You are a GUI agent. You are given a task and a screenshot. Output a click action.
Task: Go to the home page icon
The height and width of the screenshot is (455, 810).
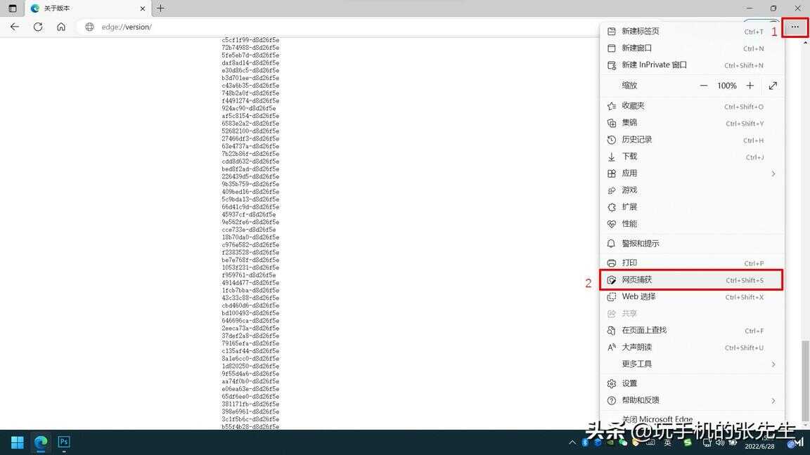[x=61, y=27]
